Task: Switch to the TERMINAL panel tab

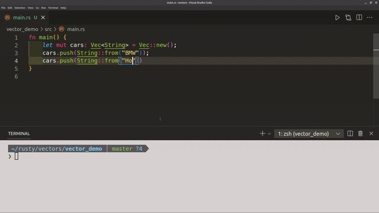Action: pos(19,134)
